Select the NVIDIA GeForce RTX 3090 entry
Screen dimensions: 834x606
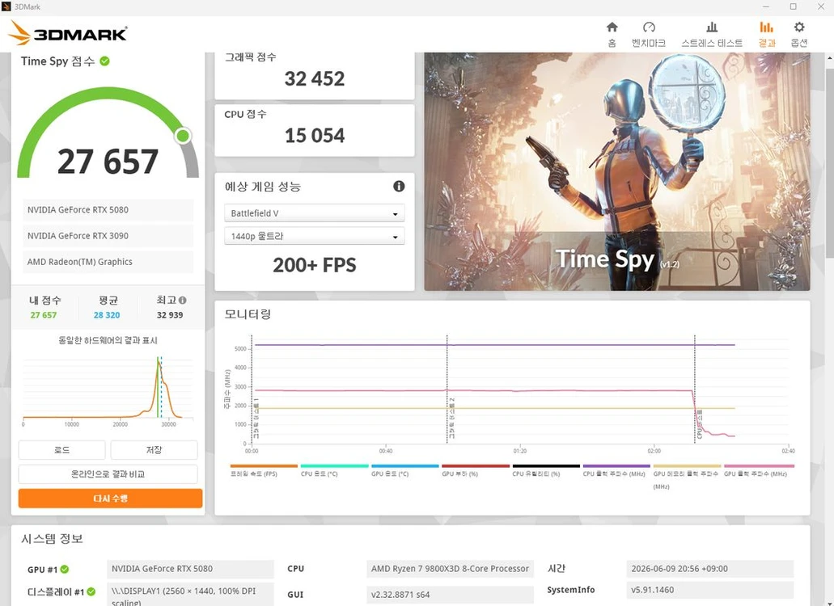pyautogui.click(x=108, y=236)
